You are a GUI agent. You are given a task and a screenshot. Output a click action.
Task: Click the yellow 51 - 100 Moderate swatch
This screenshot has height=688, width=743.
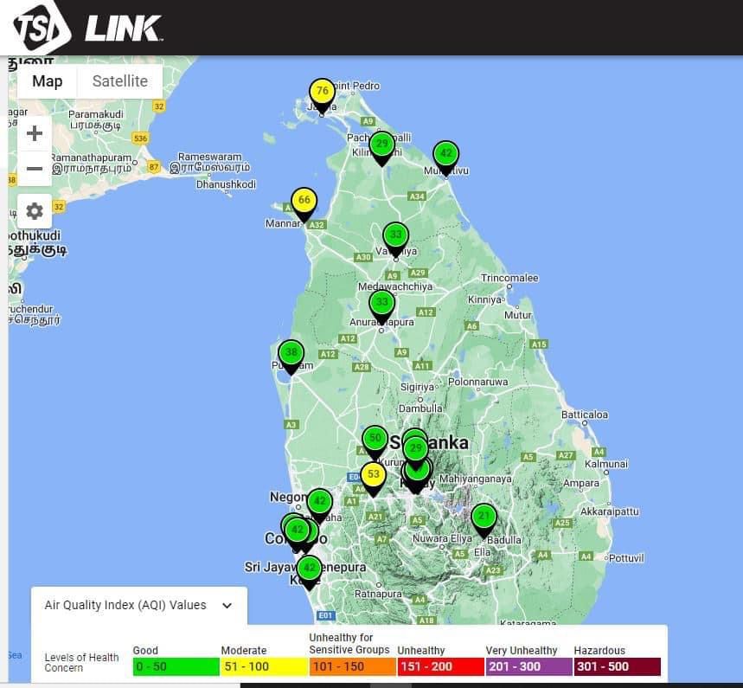coord(264,666)
